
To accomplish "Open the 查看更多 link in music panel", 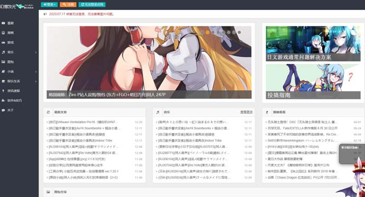I will click(247, 112).
